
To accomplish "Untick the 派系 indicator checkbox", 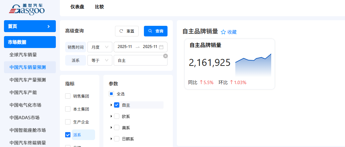I will (68, 135).
